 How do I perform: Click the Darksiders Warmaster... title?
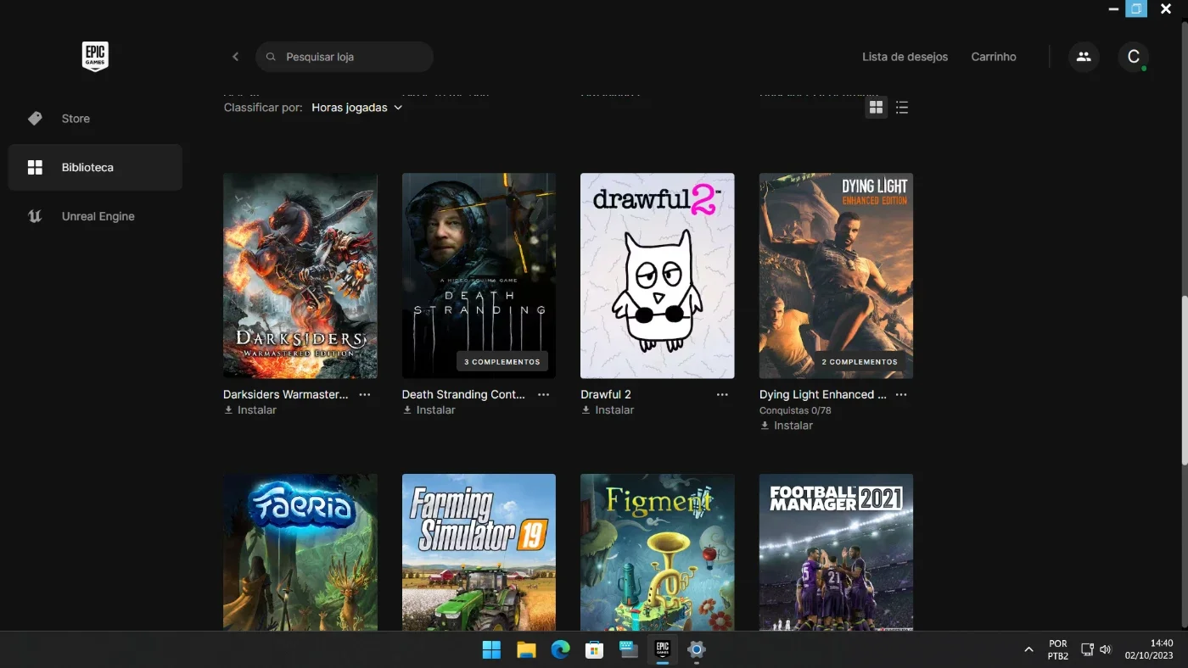pos(285,394)
